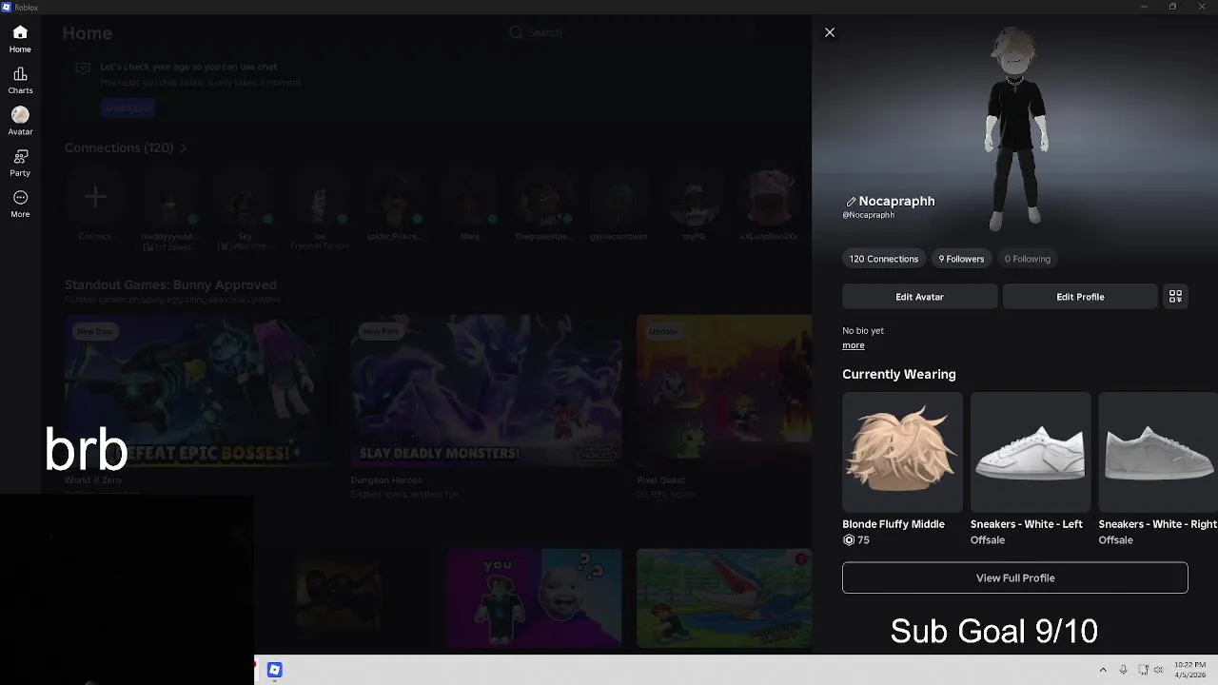Click the Edit Avatar button
The width and height of the screenshot is (1218, 685).
coord(919,297)
